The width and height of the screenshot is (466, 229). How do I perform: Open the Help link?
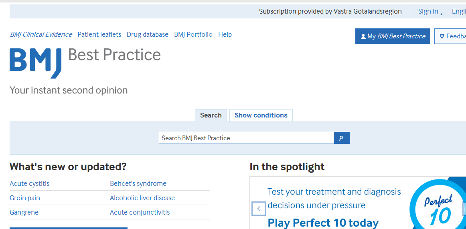[x=225, y=35]
